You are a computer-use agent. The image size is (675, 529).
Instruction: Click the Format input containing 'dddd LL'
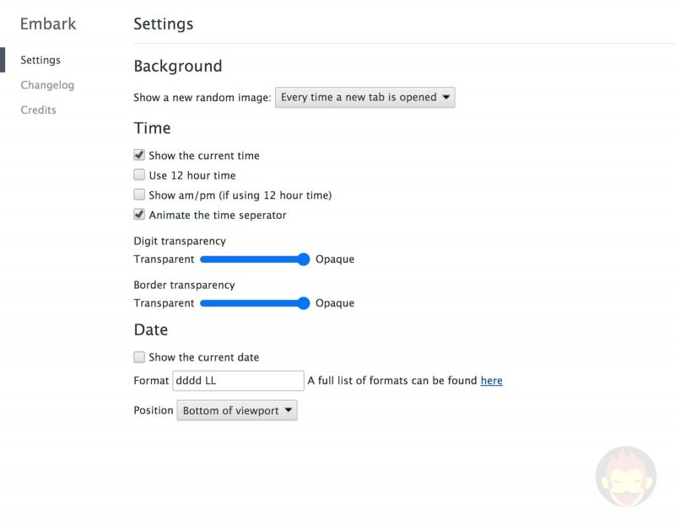point(236,381)
